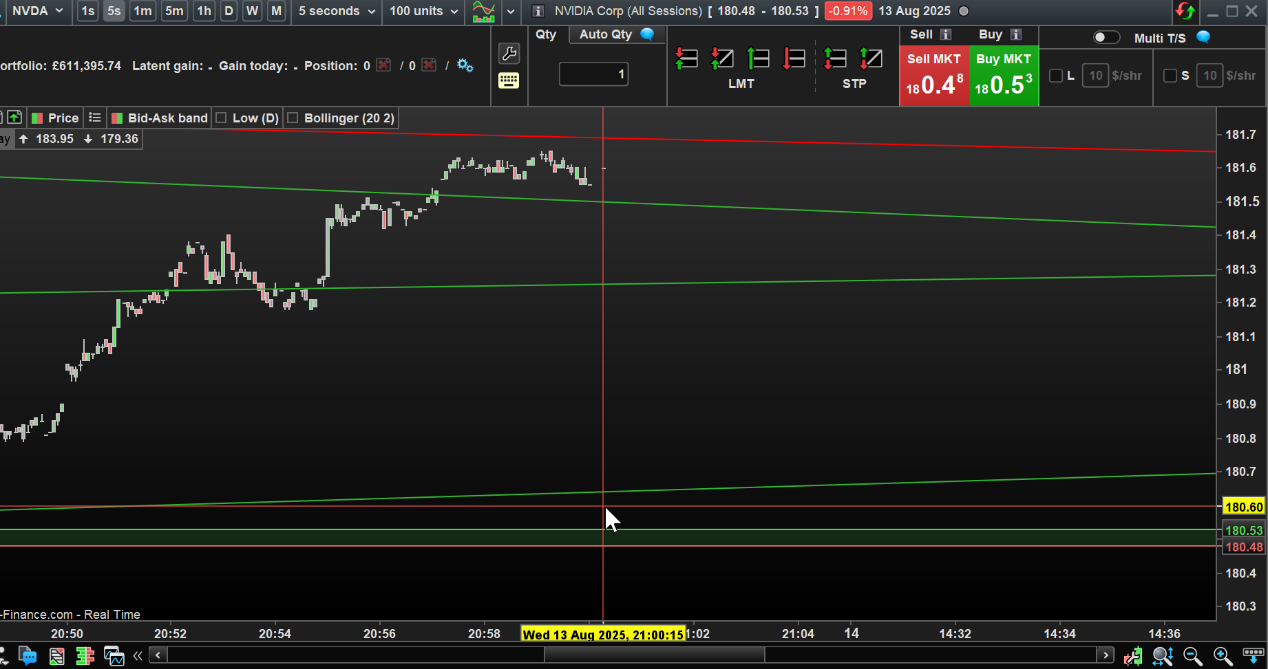Image resolution: width=1268 pixels, height=669 pixels.
Task: Click the NVIDIA Corp instrument info icon
Action: click(538, 11)
